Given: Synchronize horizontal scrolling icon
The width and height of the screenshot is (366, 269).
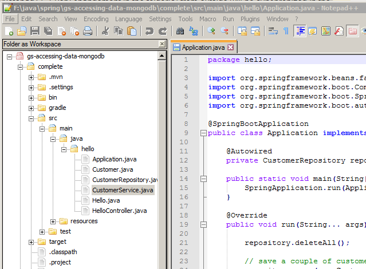Looking at the screenshot, I should click(255, 31).
